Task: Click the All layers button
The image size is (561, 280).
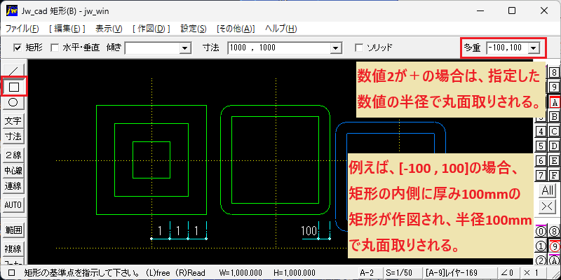Action: [x=547, y=190]
